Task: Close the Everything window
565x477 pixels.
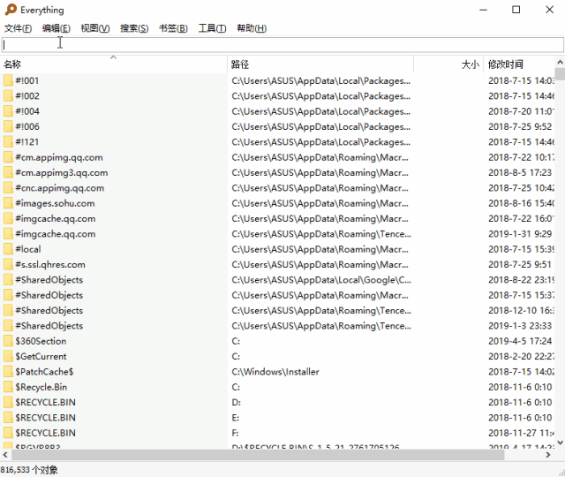Action: [x=549, y=10]
